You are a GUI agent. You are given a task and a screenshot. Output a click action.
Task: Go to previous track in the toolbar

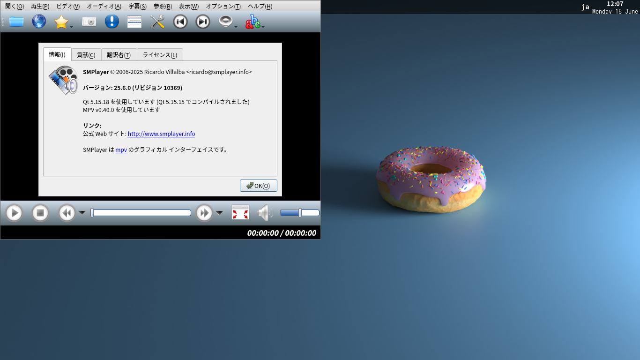[180, 22]
